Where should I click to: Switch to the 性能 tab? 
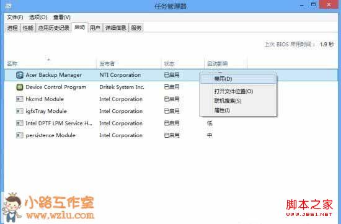[x=28, y=28]
